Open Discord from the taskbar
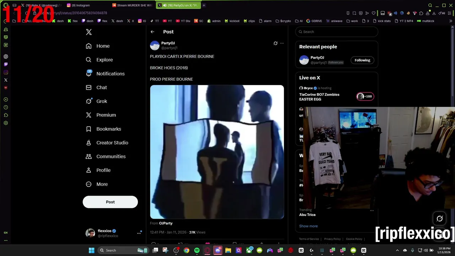 [x=218, y=250]
